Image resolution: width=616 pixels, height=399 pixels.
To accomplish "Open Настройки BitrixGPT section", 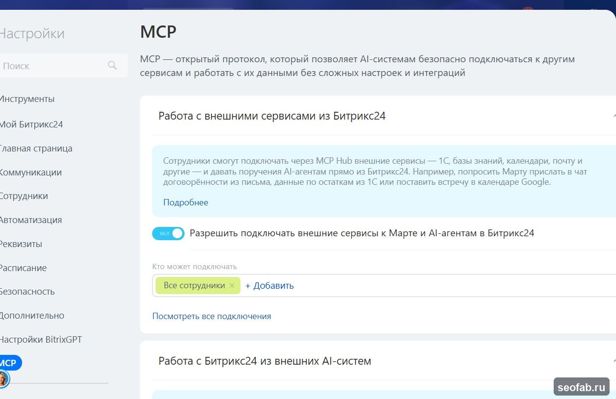I will (41, 340).
